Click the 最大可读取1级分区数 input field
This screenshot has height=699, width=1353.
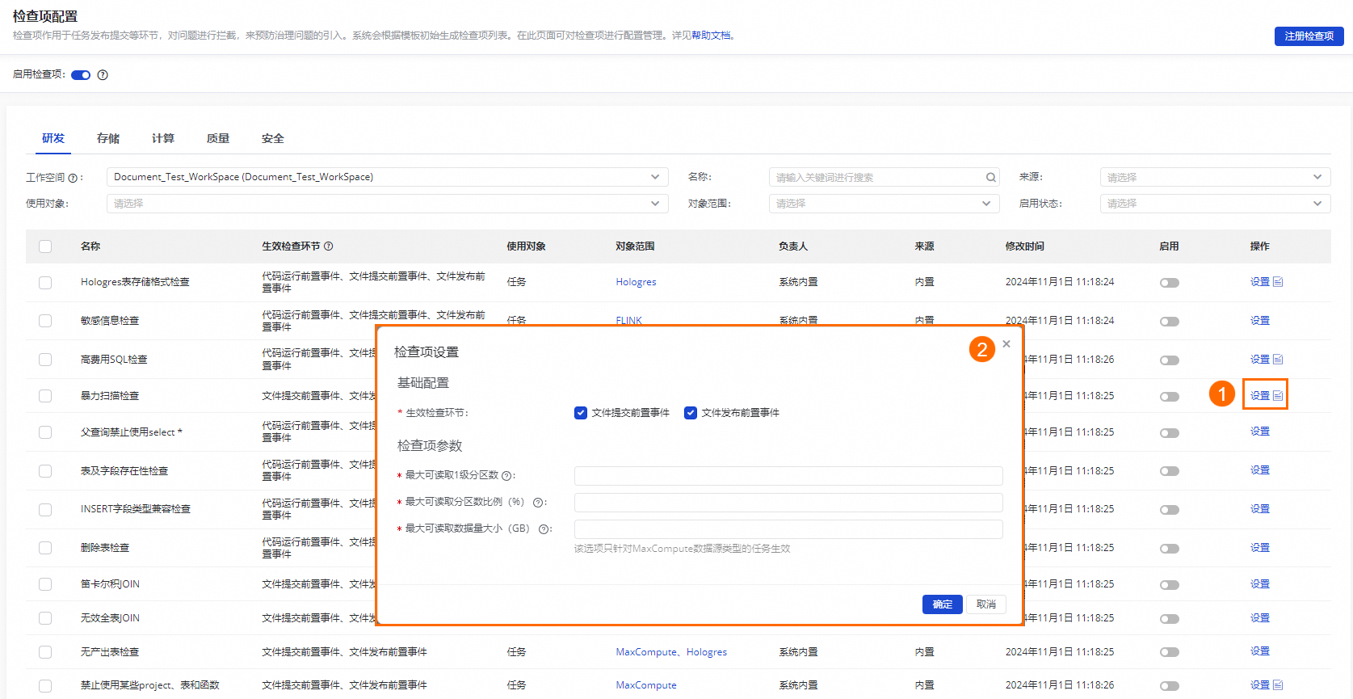click(x=788, y=476)
